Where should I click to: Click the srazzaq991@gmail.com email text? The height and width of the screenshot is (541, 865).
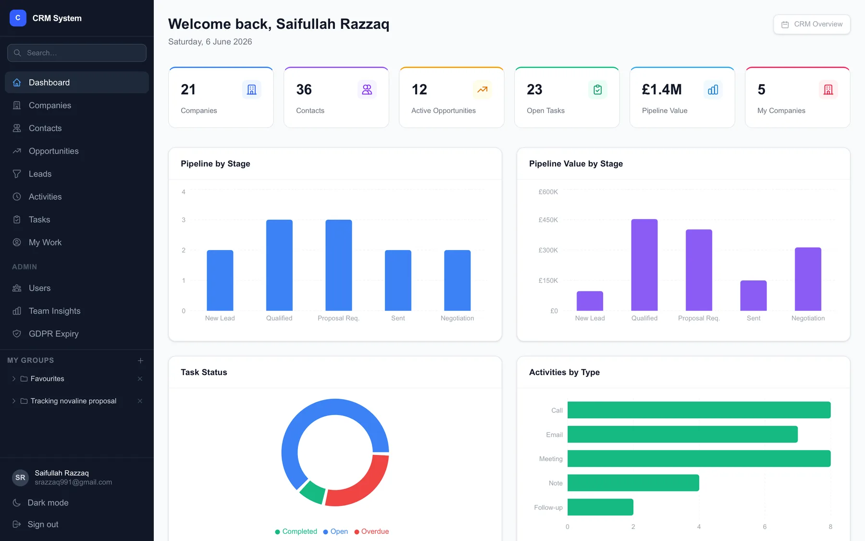tap(73, 482)
